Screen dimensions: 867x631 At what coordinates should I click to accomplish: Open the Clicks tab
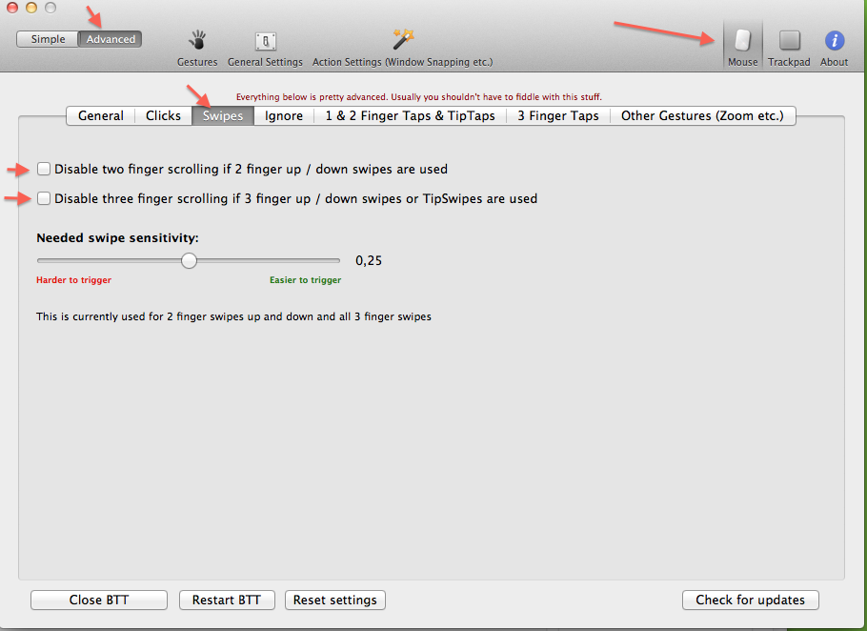click(x=163, y=115)
